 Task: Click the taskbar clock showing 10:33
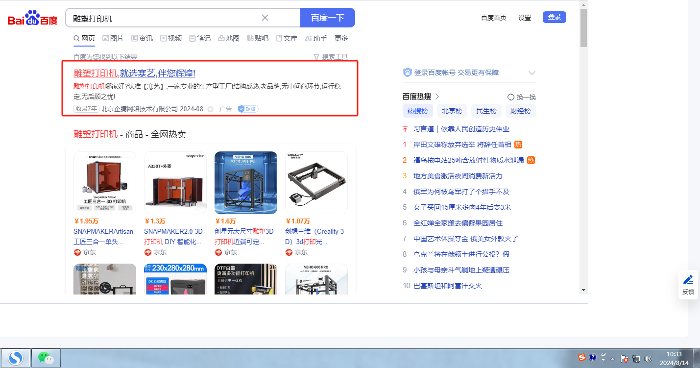tap(674, 354)
